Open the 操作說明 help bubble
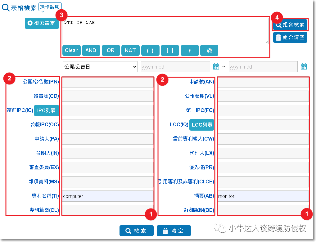 pyautogui.click(x=50, y=7)
